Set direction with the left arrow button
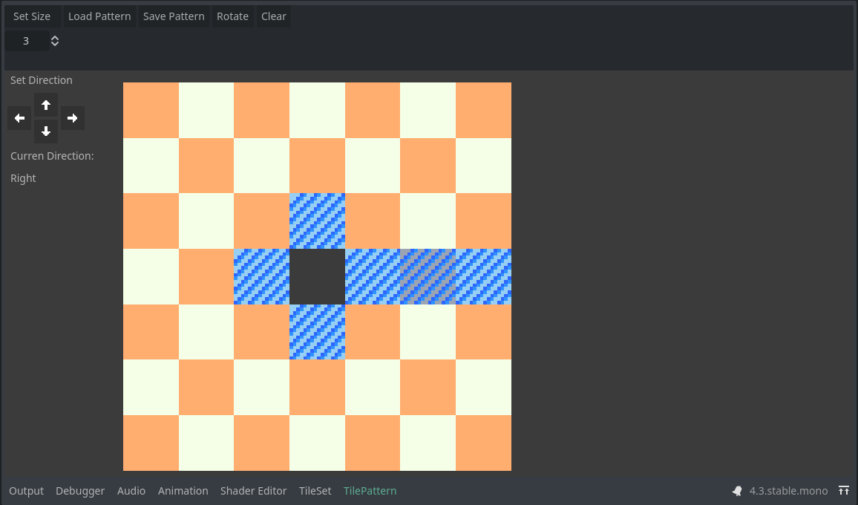 coord(20,118)
